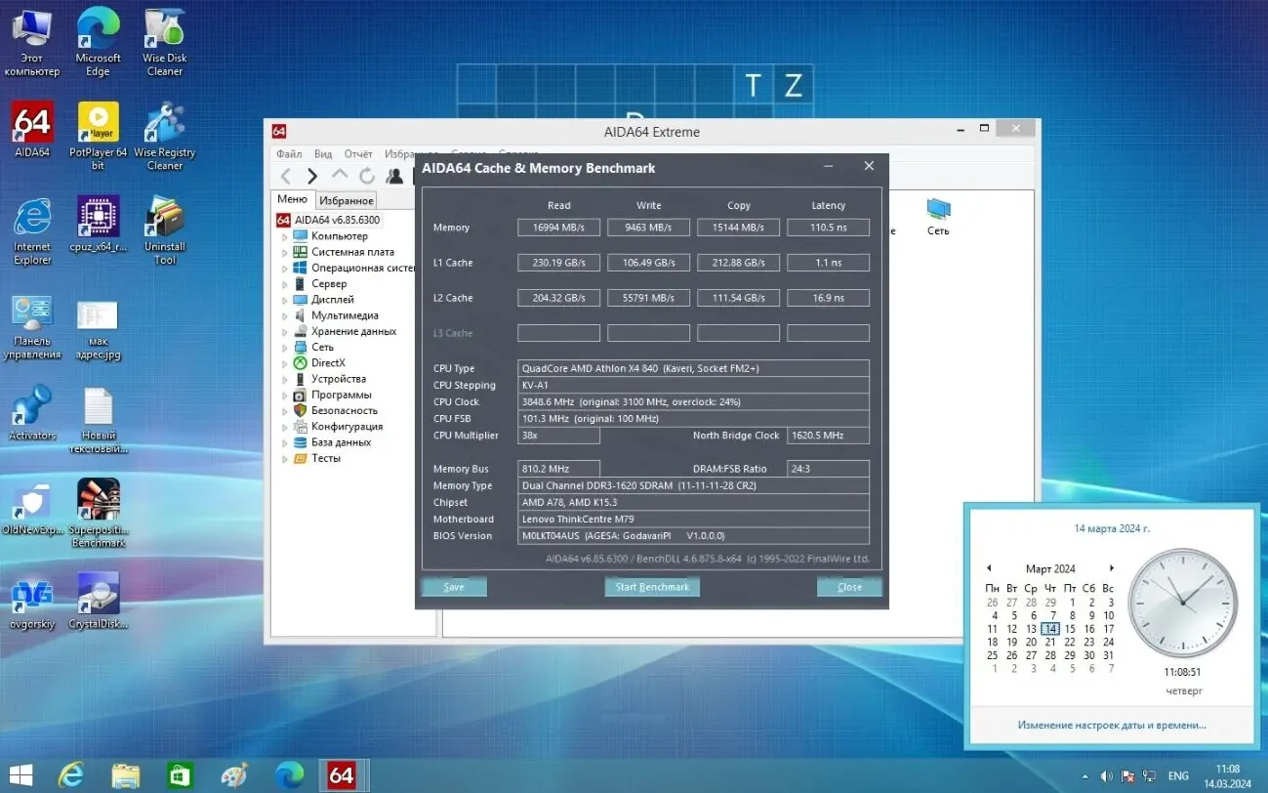
Task: Open Изменение настроек даты и времени link
Action: click(1111, 725)
